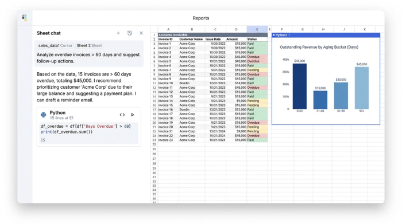Click the Customer Name header cell
Screen dimensions: 402x224
coord(192,40)
